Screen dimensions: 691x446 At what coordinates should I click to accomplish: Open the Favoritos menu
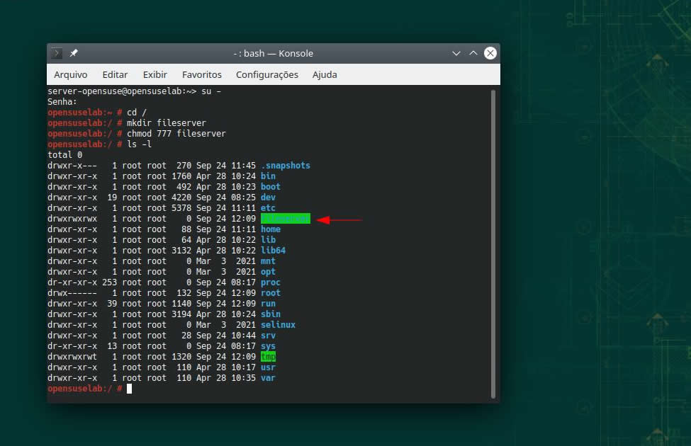click(201, 74)
